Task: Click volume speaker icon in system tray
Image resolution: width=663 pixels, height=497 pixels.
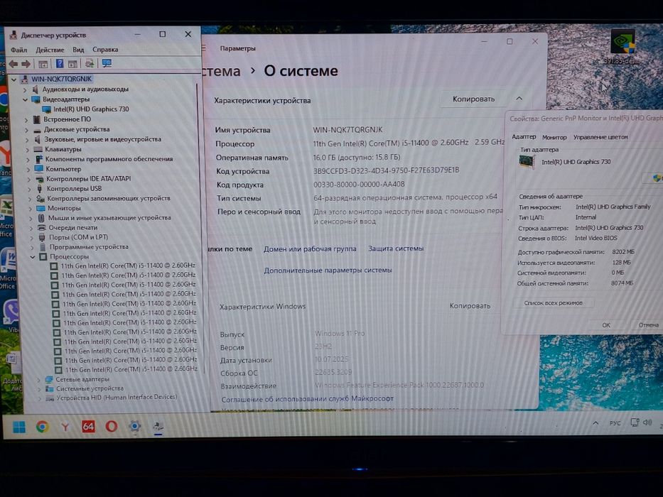Action: tap(647, 422)
